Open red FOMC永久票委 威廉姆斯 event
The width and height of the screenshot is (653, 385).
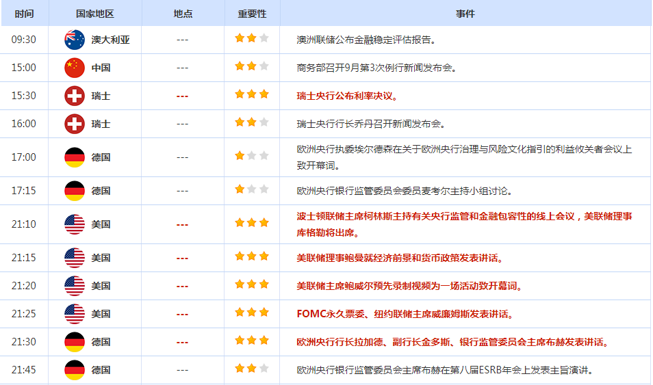pos(405,315)
